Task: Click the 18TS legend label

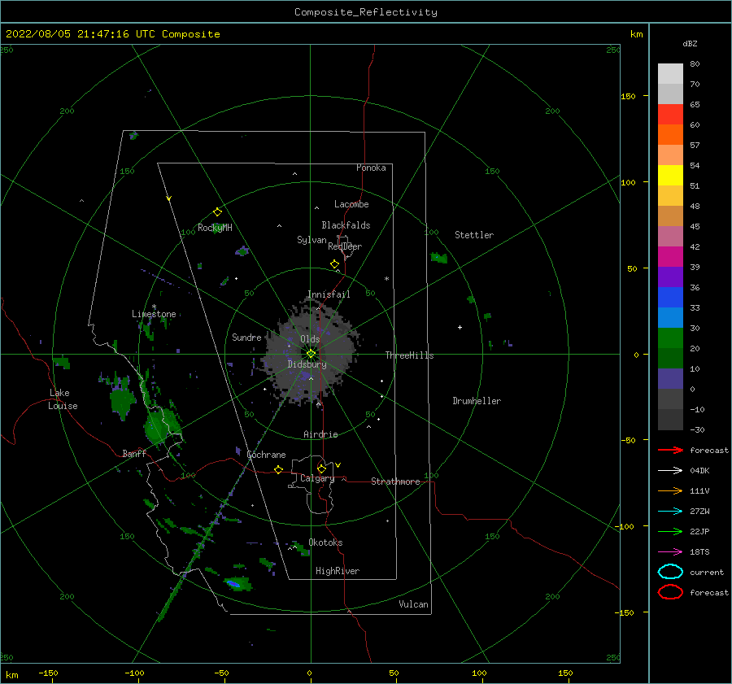Action: (x=699, y=552)
